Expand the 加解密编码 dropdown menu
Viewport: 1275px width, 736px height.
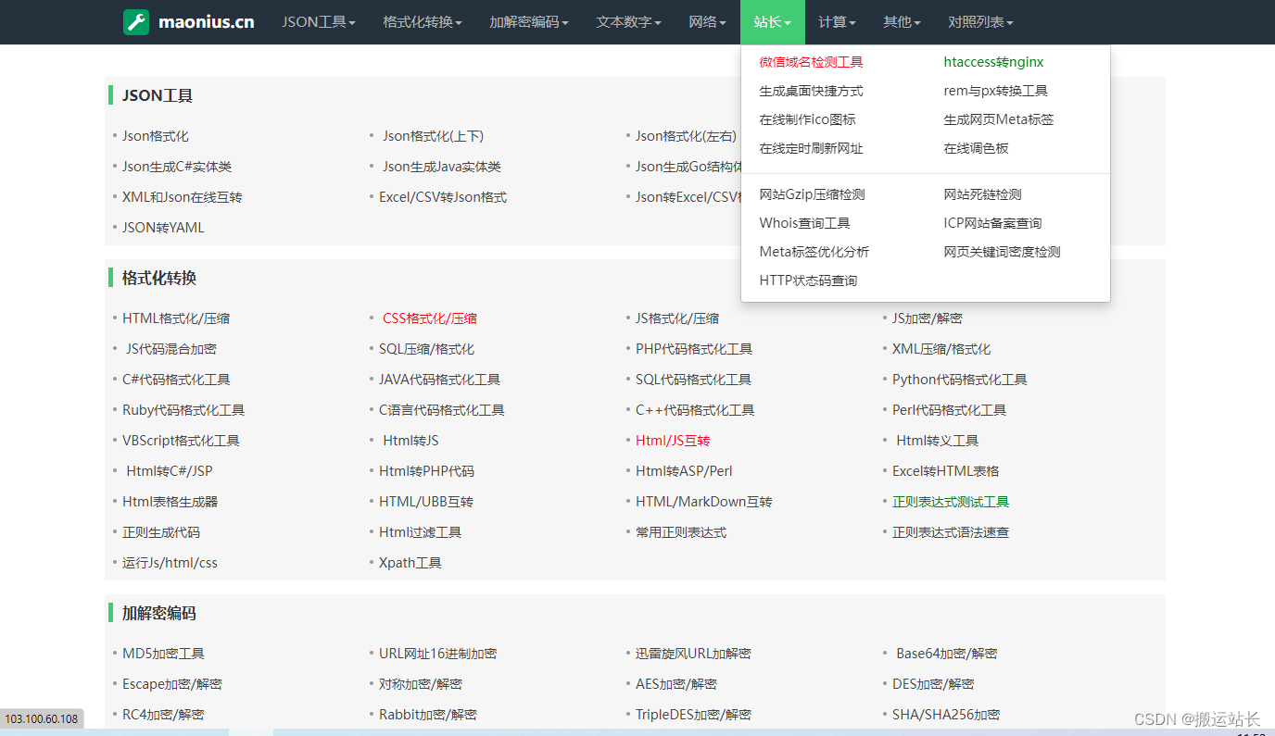click(529, 22)
